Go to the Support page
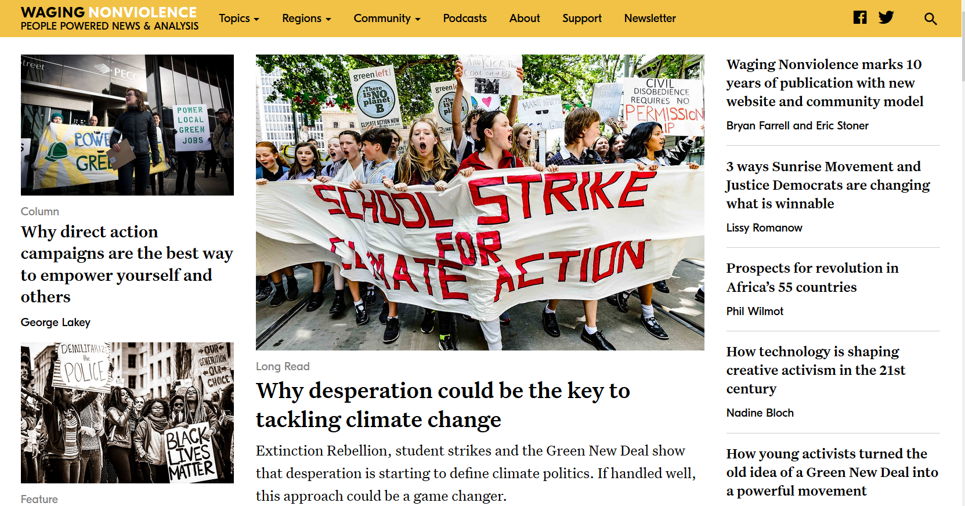The height and width of the screenshot is (506, 965). click(581, 19)
